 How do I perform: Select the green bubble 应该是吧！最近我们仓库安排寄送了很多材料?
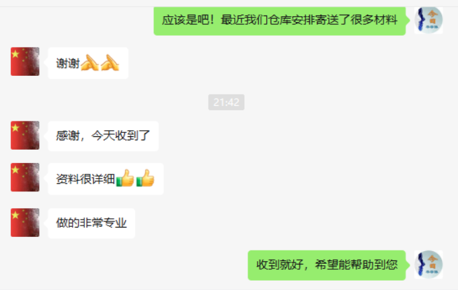[x=280, y=20]
